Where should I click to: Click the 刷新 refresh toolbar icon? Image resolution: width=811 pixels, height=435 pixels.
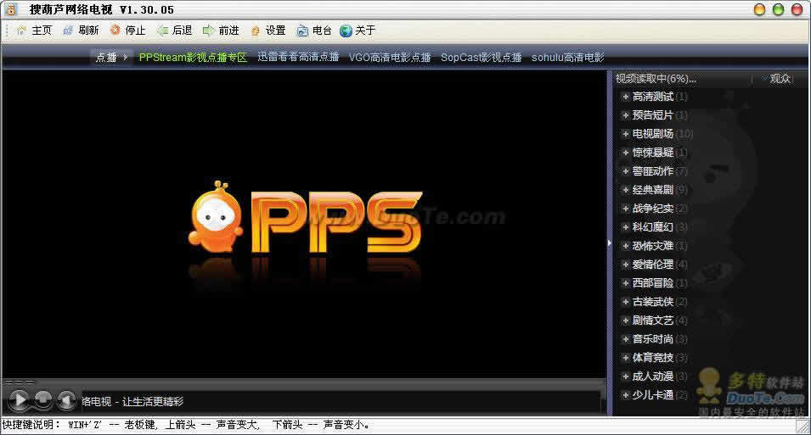pos(68,31)
